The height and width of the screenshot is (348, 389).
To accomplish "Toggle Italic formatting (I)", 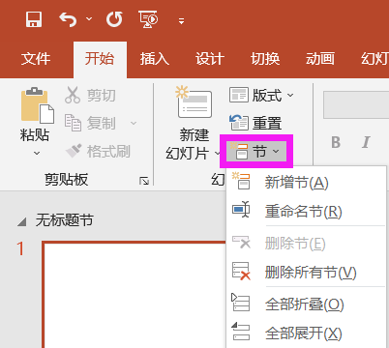I will [x=366, y=142].
